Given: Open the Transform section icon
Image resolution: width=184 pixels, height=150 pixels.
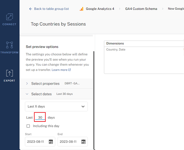Looking at the screenshot, I should point(10,45).
